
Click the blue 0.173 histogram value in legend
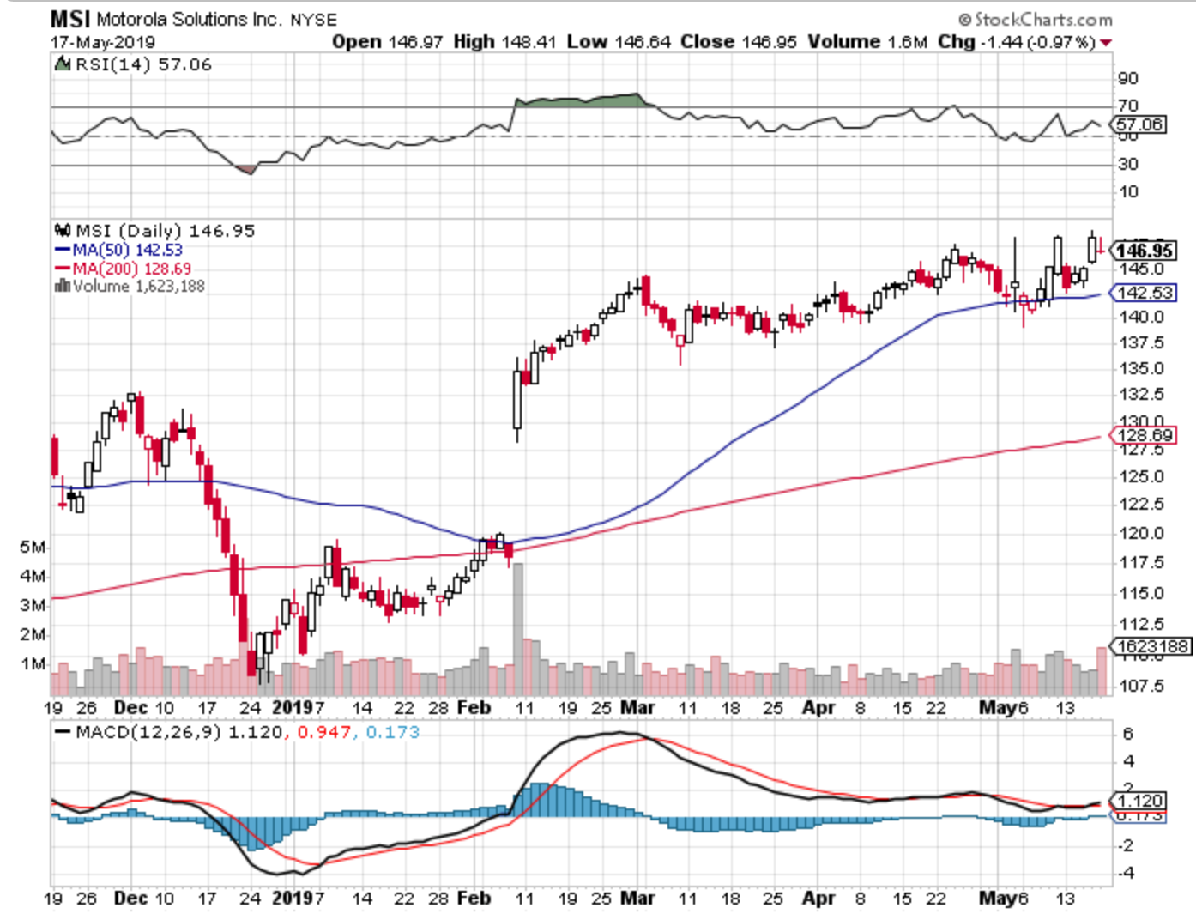tap(393, 732)
